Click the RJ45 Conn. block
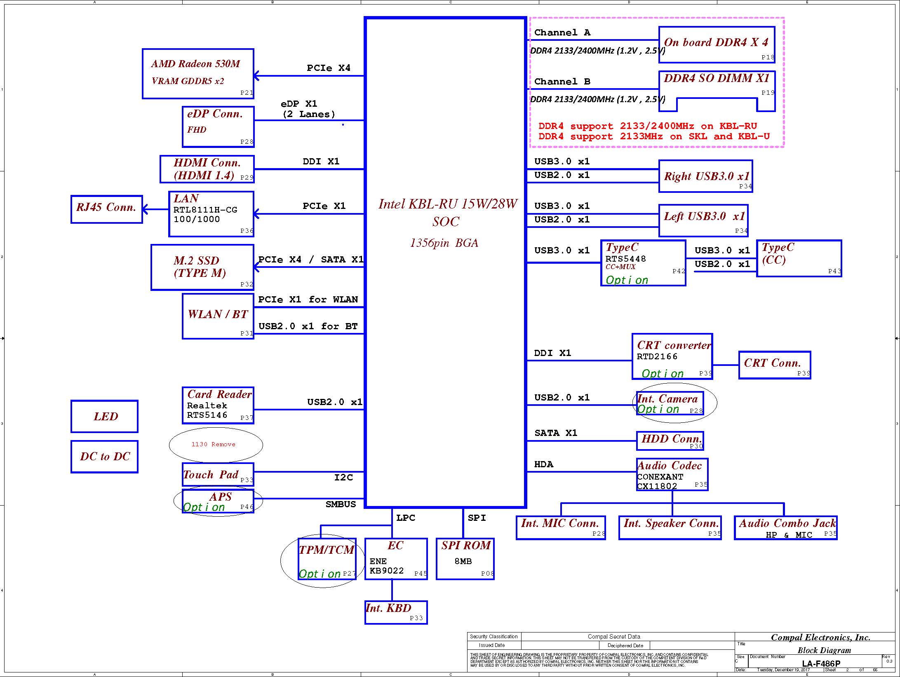 pos(106,209)
